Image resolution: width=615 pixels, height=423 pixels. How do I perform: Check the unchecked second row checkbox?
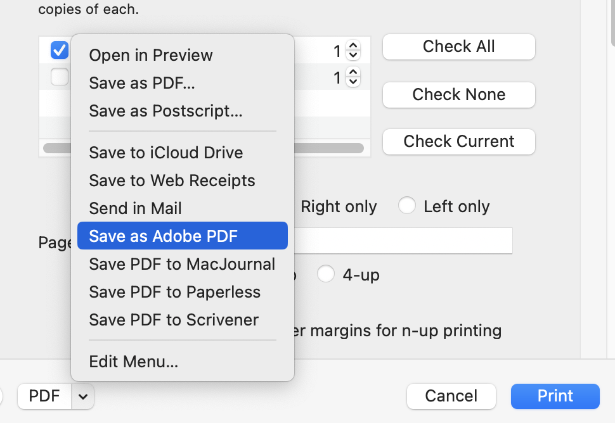tap(60, 77)
